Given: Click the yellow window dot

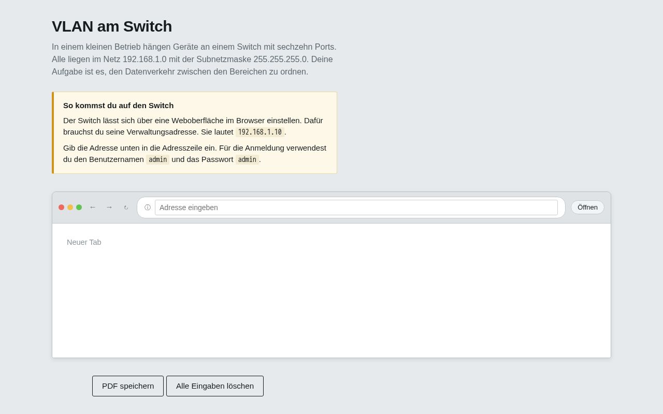Looking at the screenshot, I should (70, 208).
